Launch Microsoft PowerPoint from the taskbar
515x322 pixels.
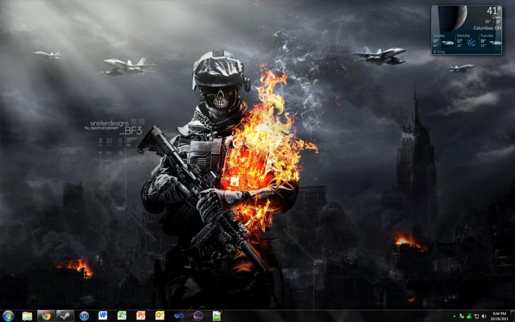[141, 316]
